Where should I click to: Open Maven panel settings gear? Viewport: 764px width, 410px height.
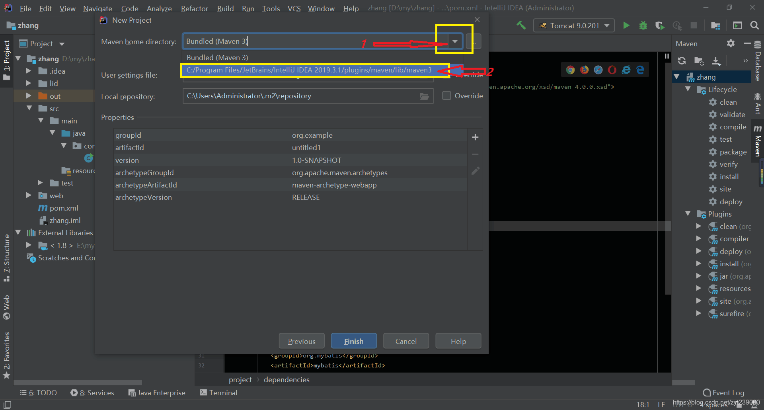click(x=731, y=43)
